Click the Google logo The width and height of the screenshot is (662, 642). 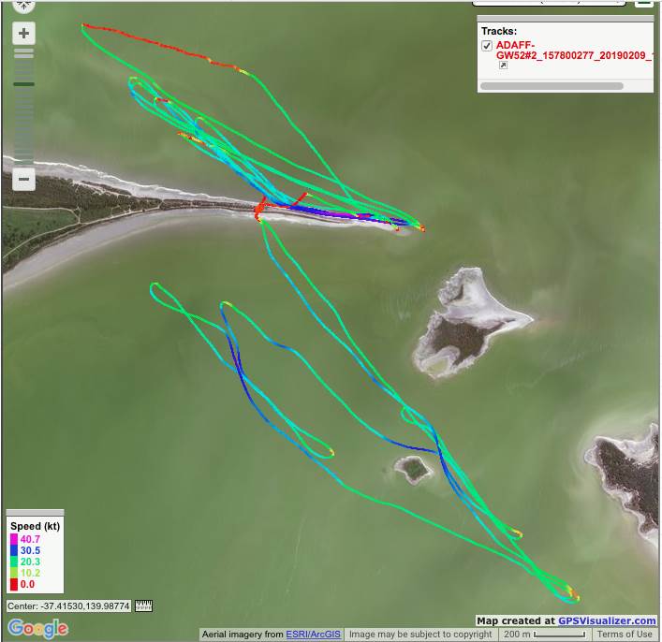click(x=37, y=628)
